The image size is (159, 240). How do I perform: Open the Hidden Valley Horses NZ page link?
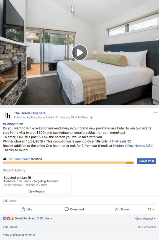[x=132, y=146]
